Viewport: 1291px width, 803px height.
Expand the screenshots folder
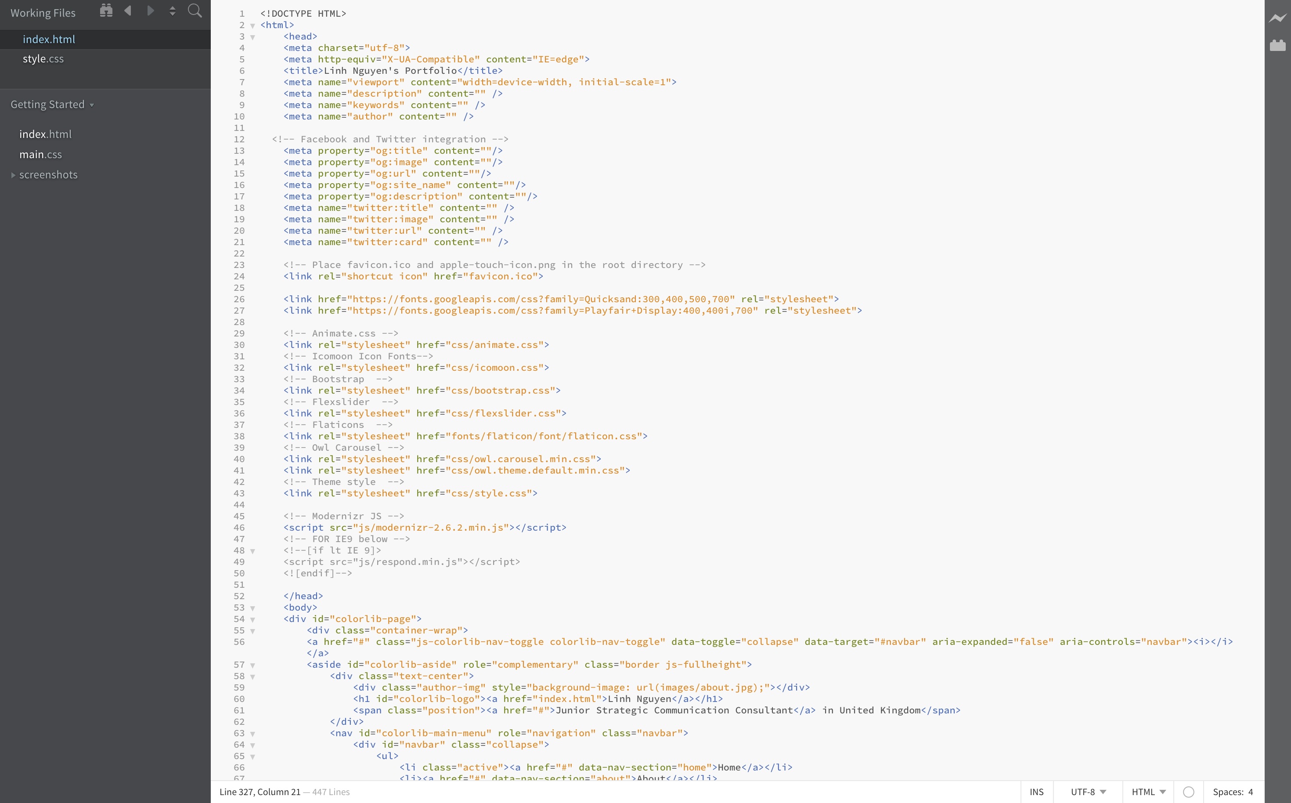13,175
